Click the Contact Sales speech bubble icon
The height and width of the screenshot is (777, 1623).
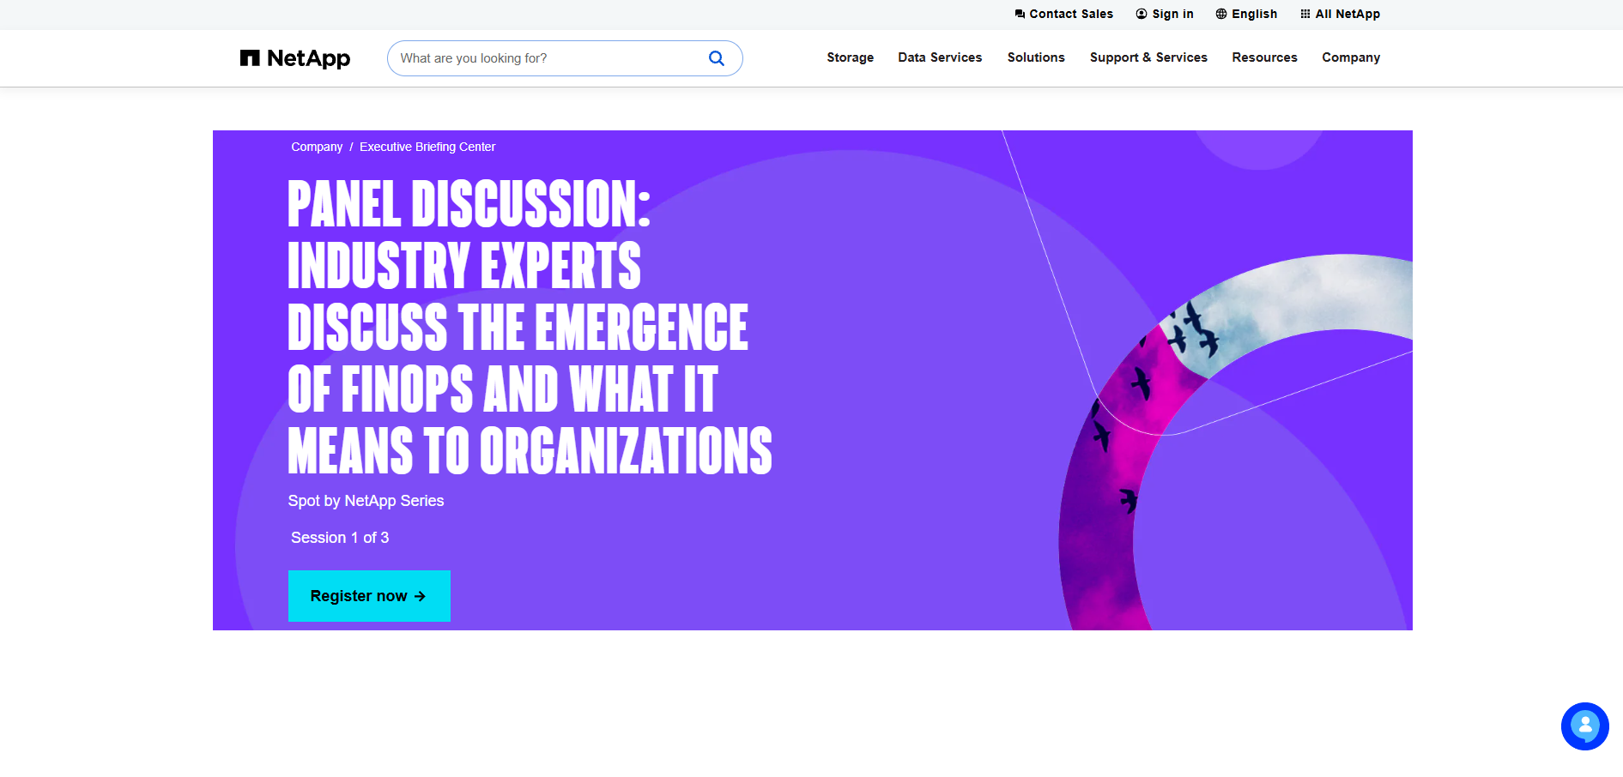(1020, 15)
